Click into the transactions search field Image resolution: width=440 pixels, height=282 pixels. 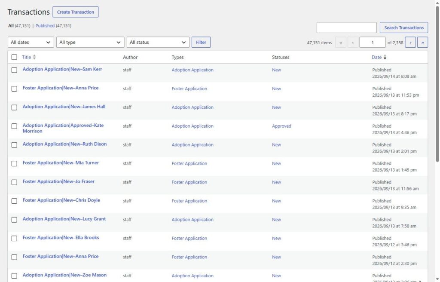point(347,28)
